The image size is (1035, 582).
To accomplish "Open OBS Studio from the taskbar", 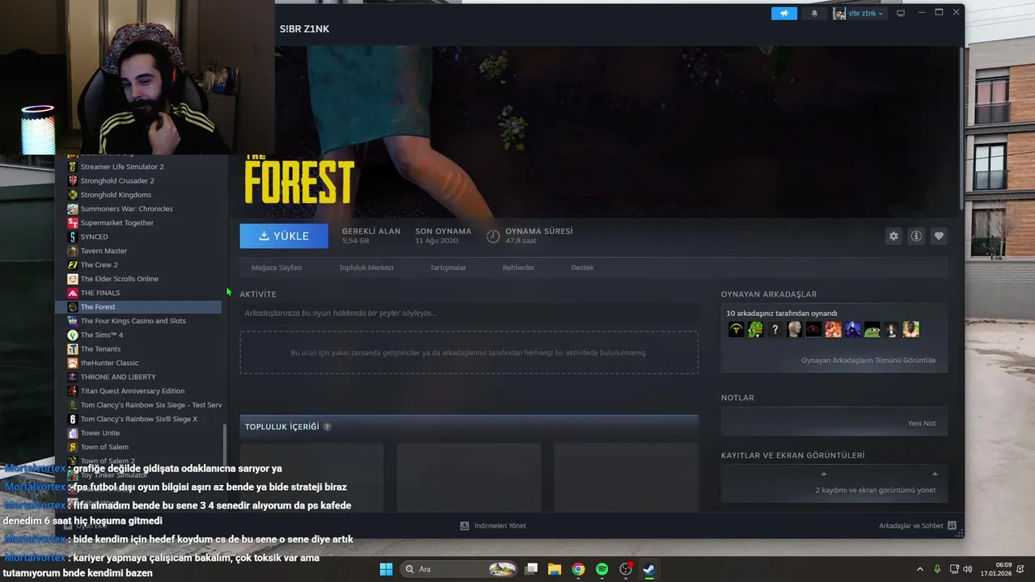I will pos(626,569).
